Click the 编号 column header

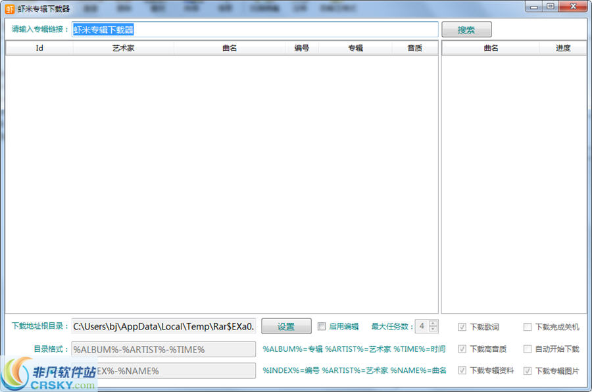pyautogui.click(x=302, y=48)
